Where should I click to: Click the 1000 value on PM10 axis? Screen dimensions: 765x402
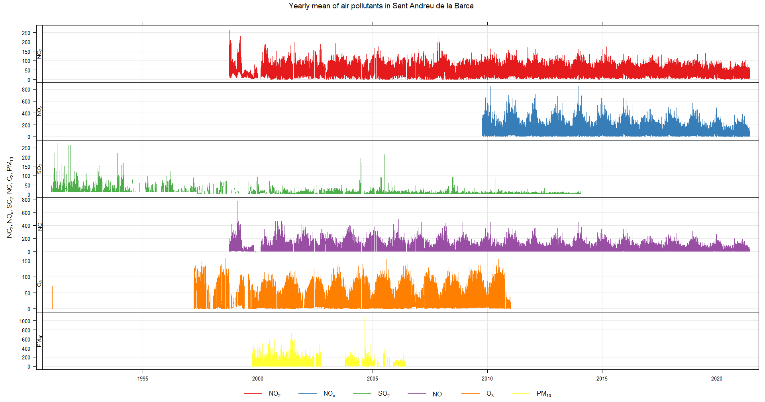coord(25,321)
